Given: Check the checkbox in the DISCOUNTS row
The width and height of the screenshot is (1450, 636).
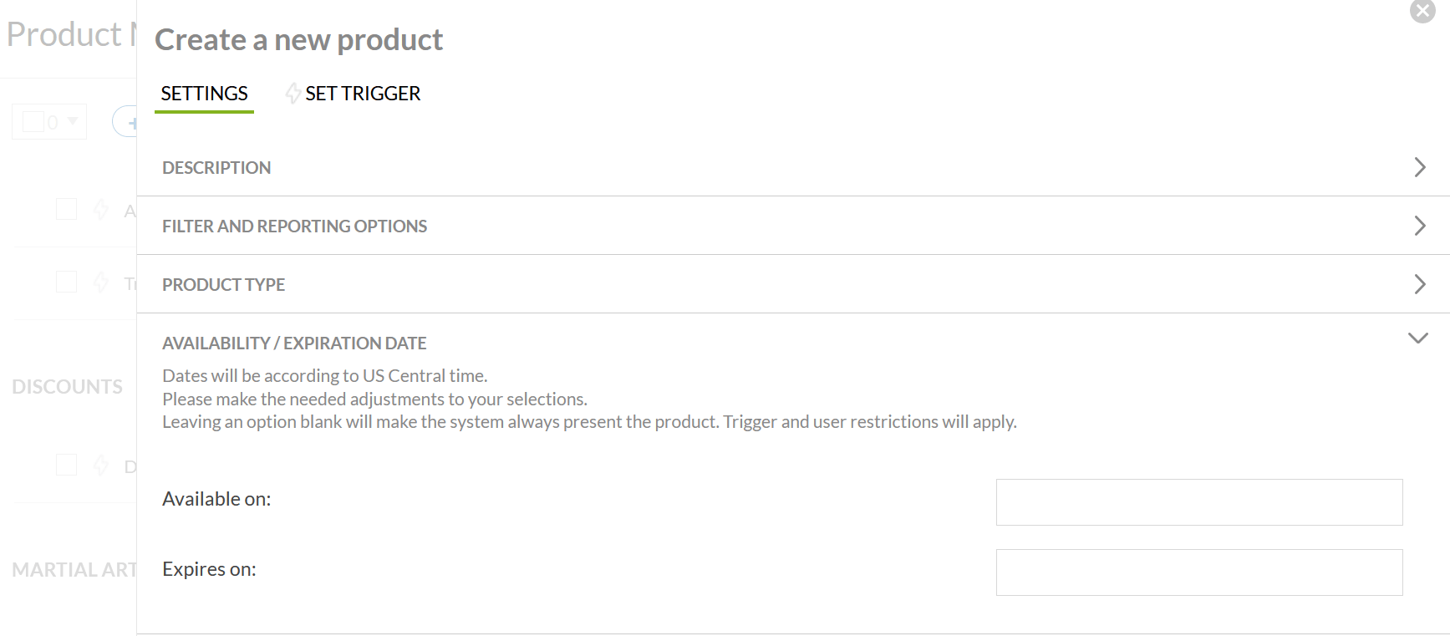Looking at the screenshot, I should [66, 465].
